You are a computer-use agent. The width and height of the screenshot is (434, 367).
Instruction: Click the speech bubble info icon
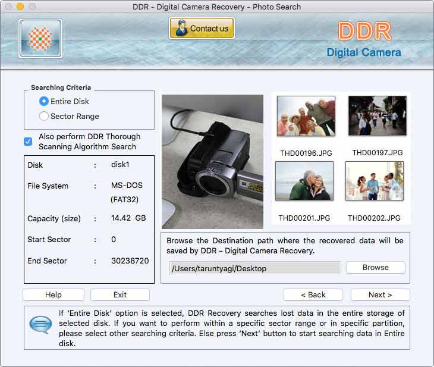[x=40, y=325]
